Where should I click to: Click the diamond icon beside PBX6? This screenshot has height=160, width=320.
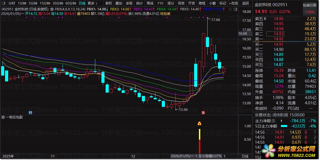click(x=230, y=9)
